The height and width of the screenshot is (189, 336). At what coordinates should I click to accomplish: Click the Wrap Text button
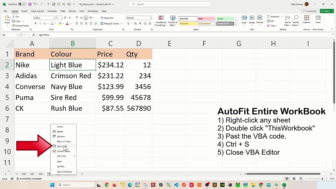tap(107, 18)
